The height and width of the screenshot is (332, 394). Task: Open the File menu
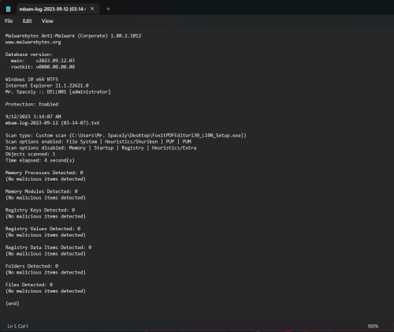click(x=9, y=21)
